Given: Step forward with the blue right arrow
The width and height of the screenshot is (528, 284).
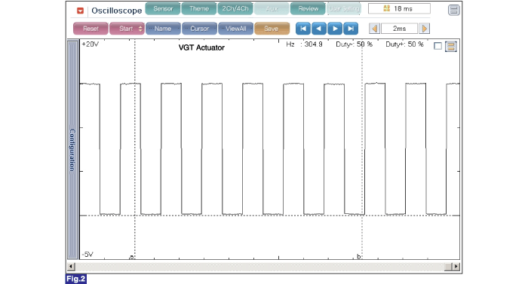Looking at the screenshot, I should pos(335,29).
